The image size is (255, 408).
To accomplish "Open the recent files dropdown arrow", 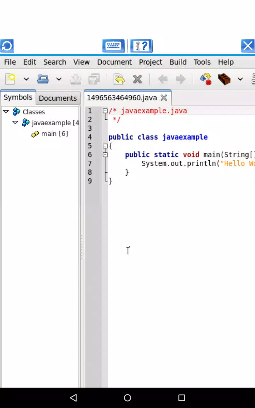I will tap(59, 79).
